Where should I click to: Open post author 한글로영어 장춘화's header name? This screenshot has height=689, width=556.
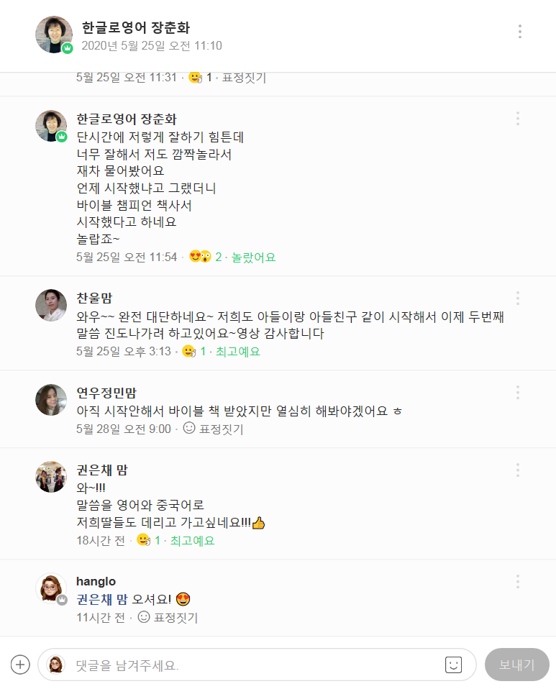click(x=136, y=28)
